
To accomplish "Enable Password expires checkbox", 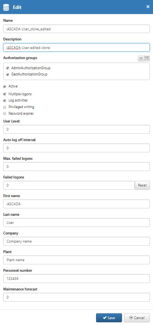I will point(5,114).
